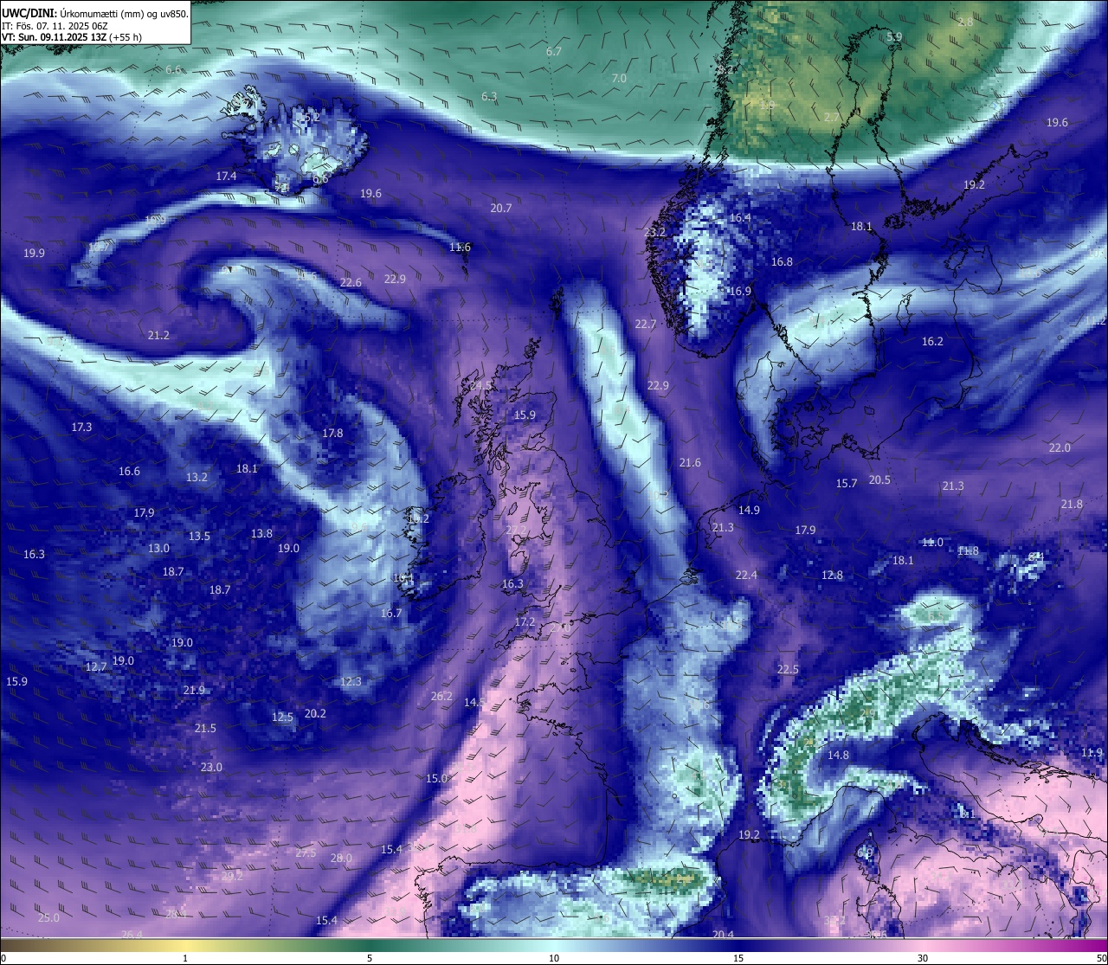This screenshot has width=1108, height=965.
Task: Click the 'IT: Fös. 07. 11. 2025 06Z' line
Action: coord(55,26)
